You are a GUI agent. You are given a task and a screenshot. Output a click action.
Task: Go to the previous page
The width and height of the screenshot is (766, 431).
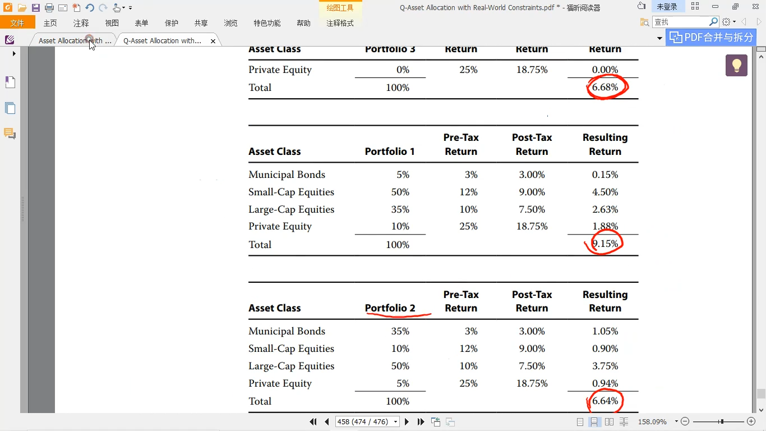326,421
